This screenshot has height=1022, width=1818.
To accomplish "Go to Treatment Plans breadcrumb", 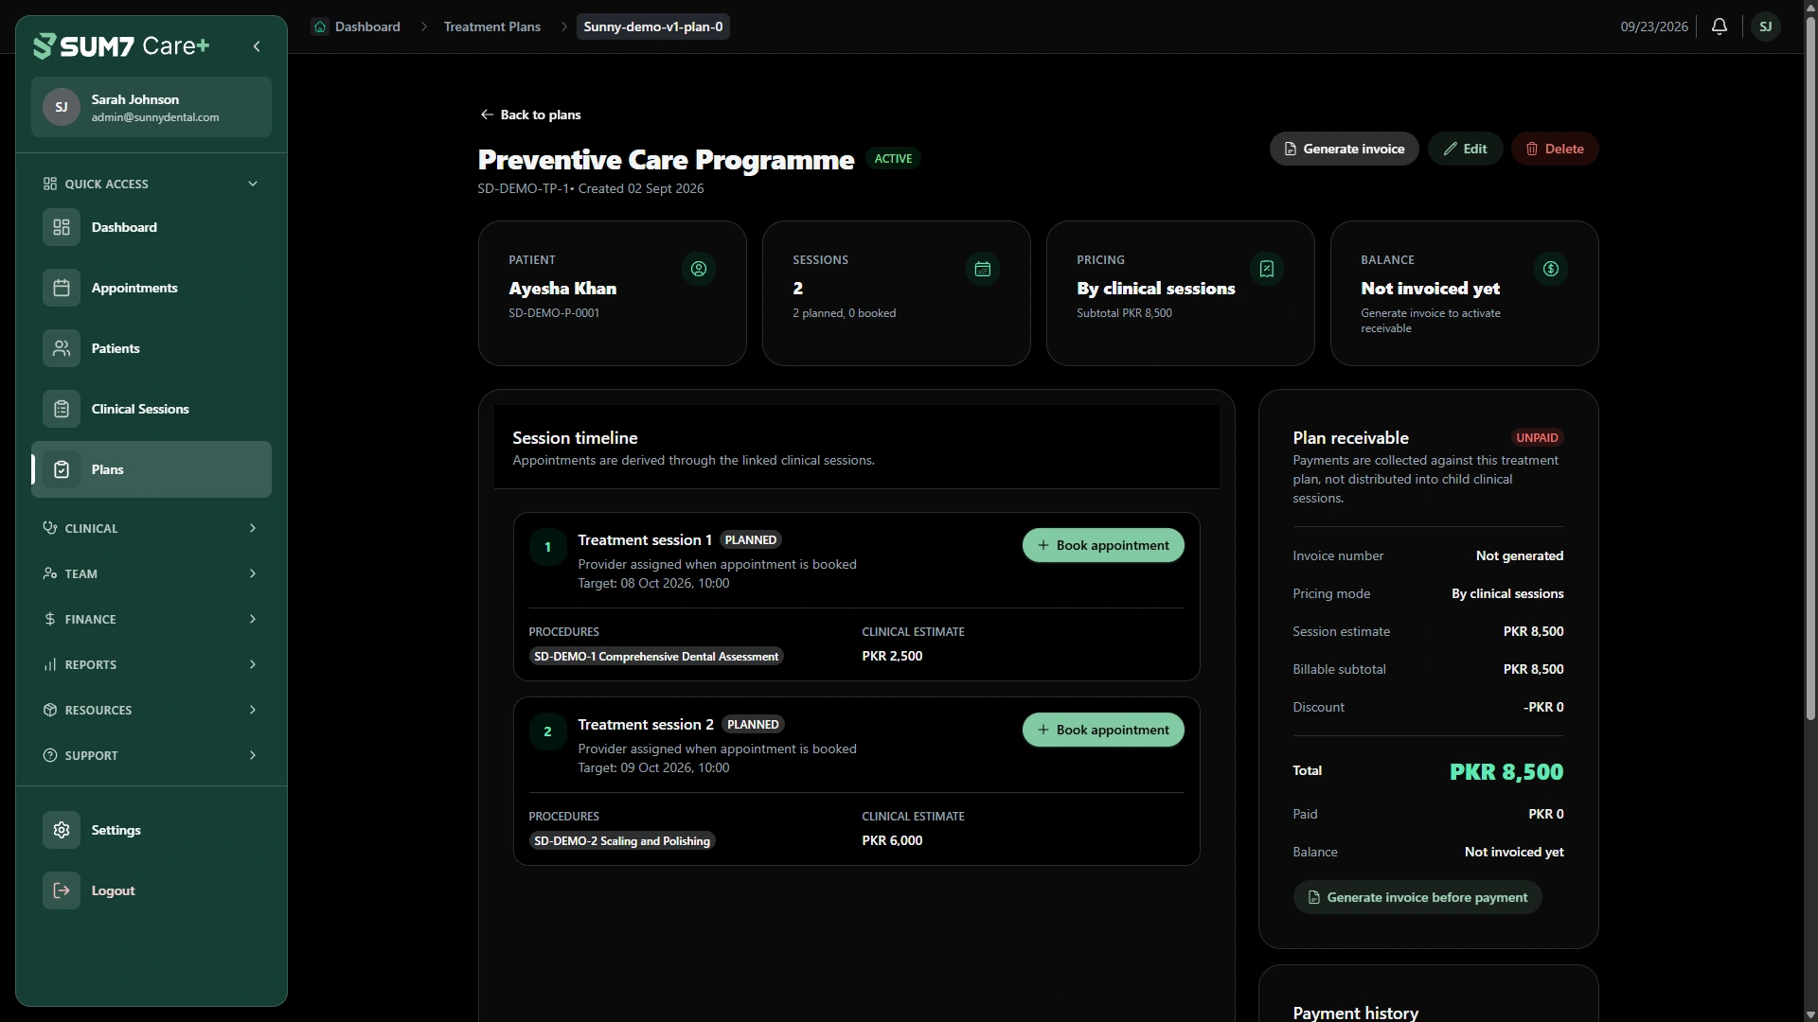I will 492,26.
